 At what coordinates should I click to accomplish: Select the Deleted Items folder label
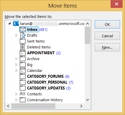(39, 47)
